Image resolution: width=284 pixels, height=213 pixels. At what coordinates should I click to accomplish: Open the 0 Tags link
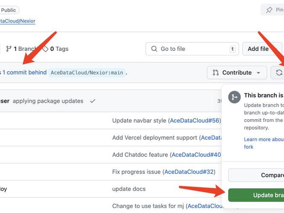(x=55, y=49)
